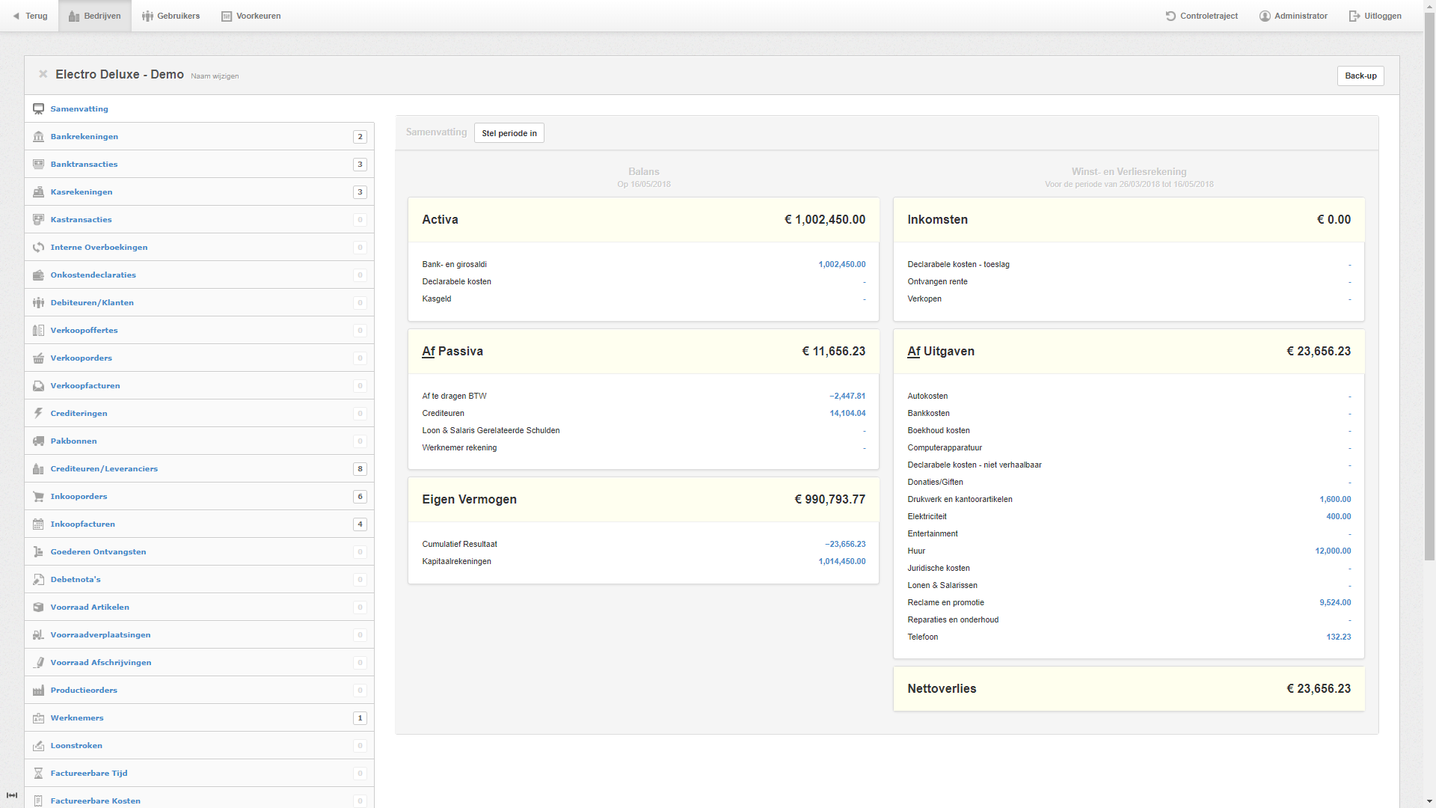
Task: Open Af te dragen BTW amount −2,447.81
Action: pos(847,397)
